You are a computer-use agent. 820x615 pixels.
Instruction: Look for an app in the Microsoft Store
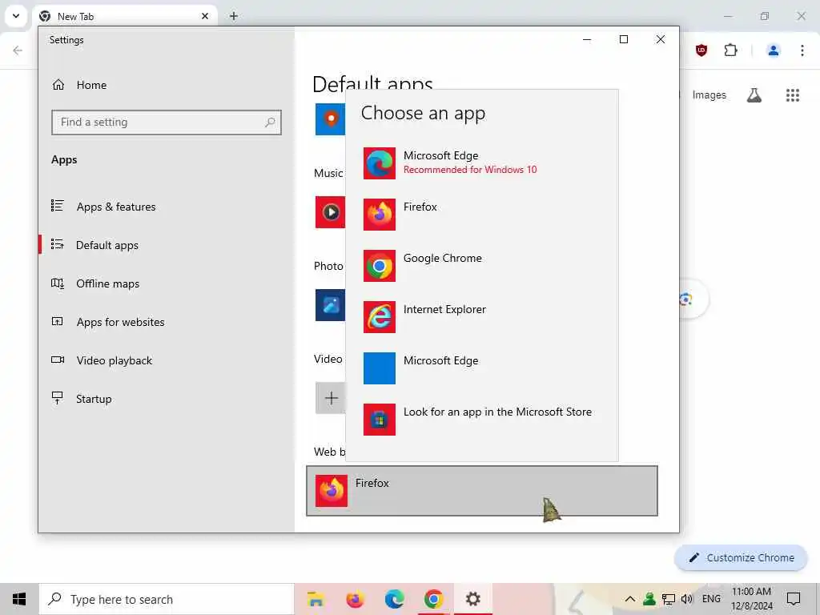point(481,420)
